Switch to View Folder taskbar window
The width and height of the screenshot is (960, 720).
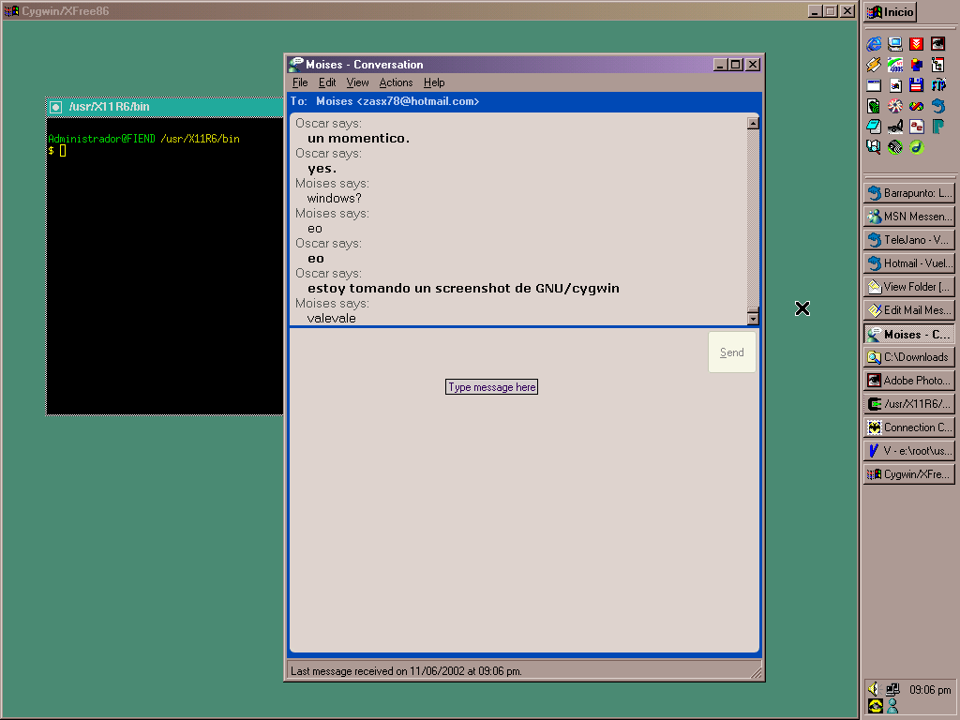coord(909,287)
